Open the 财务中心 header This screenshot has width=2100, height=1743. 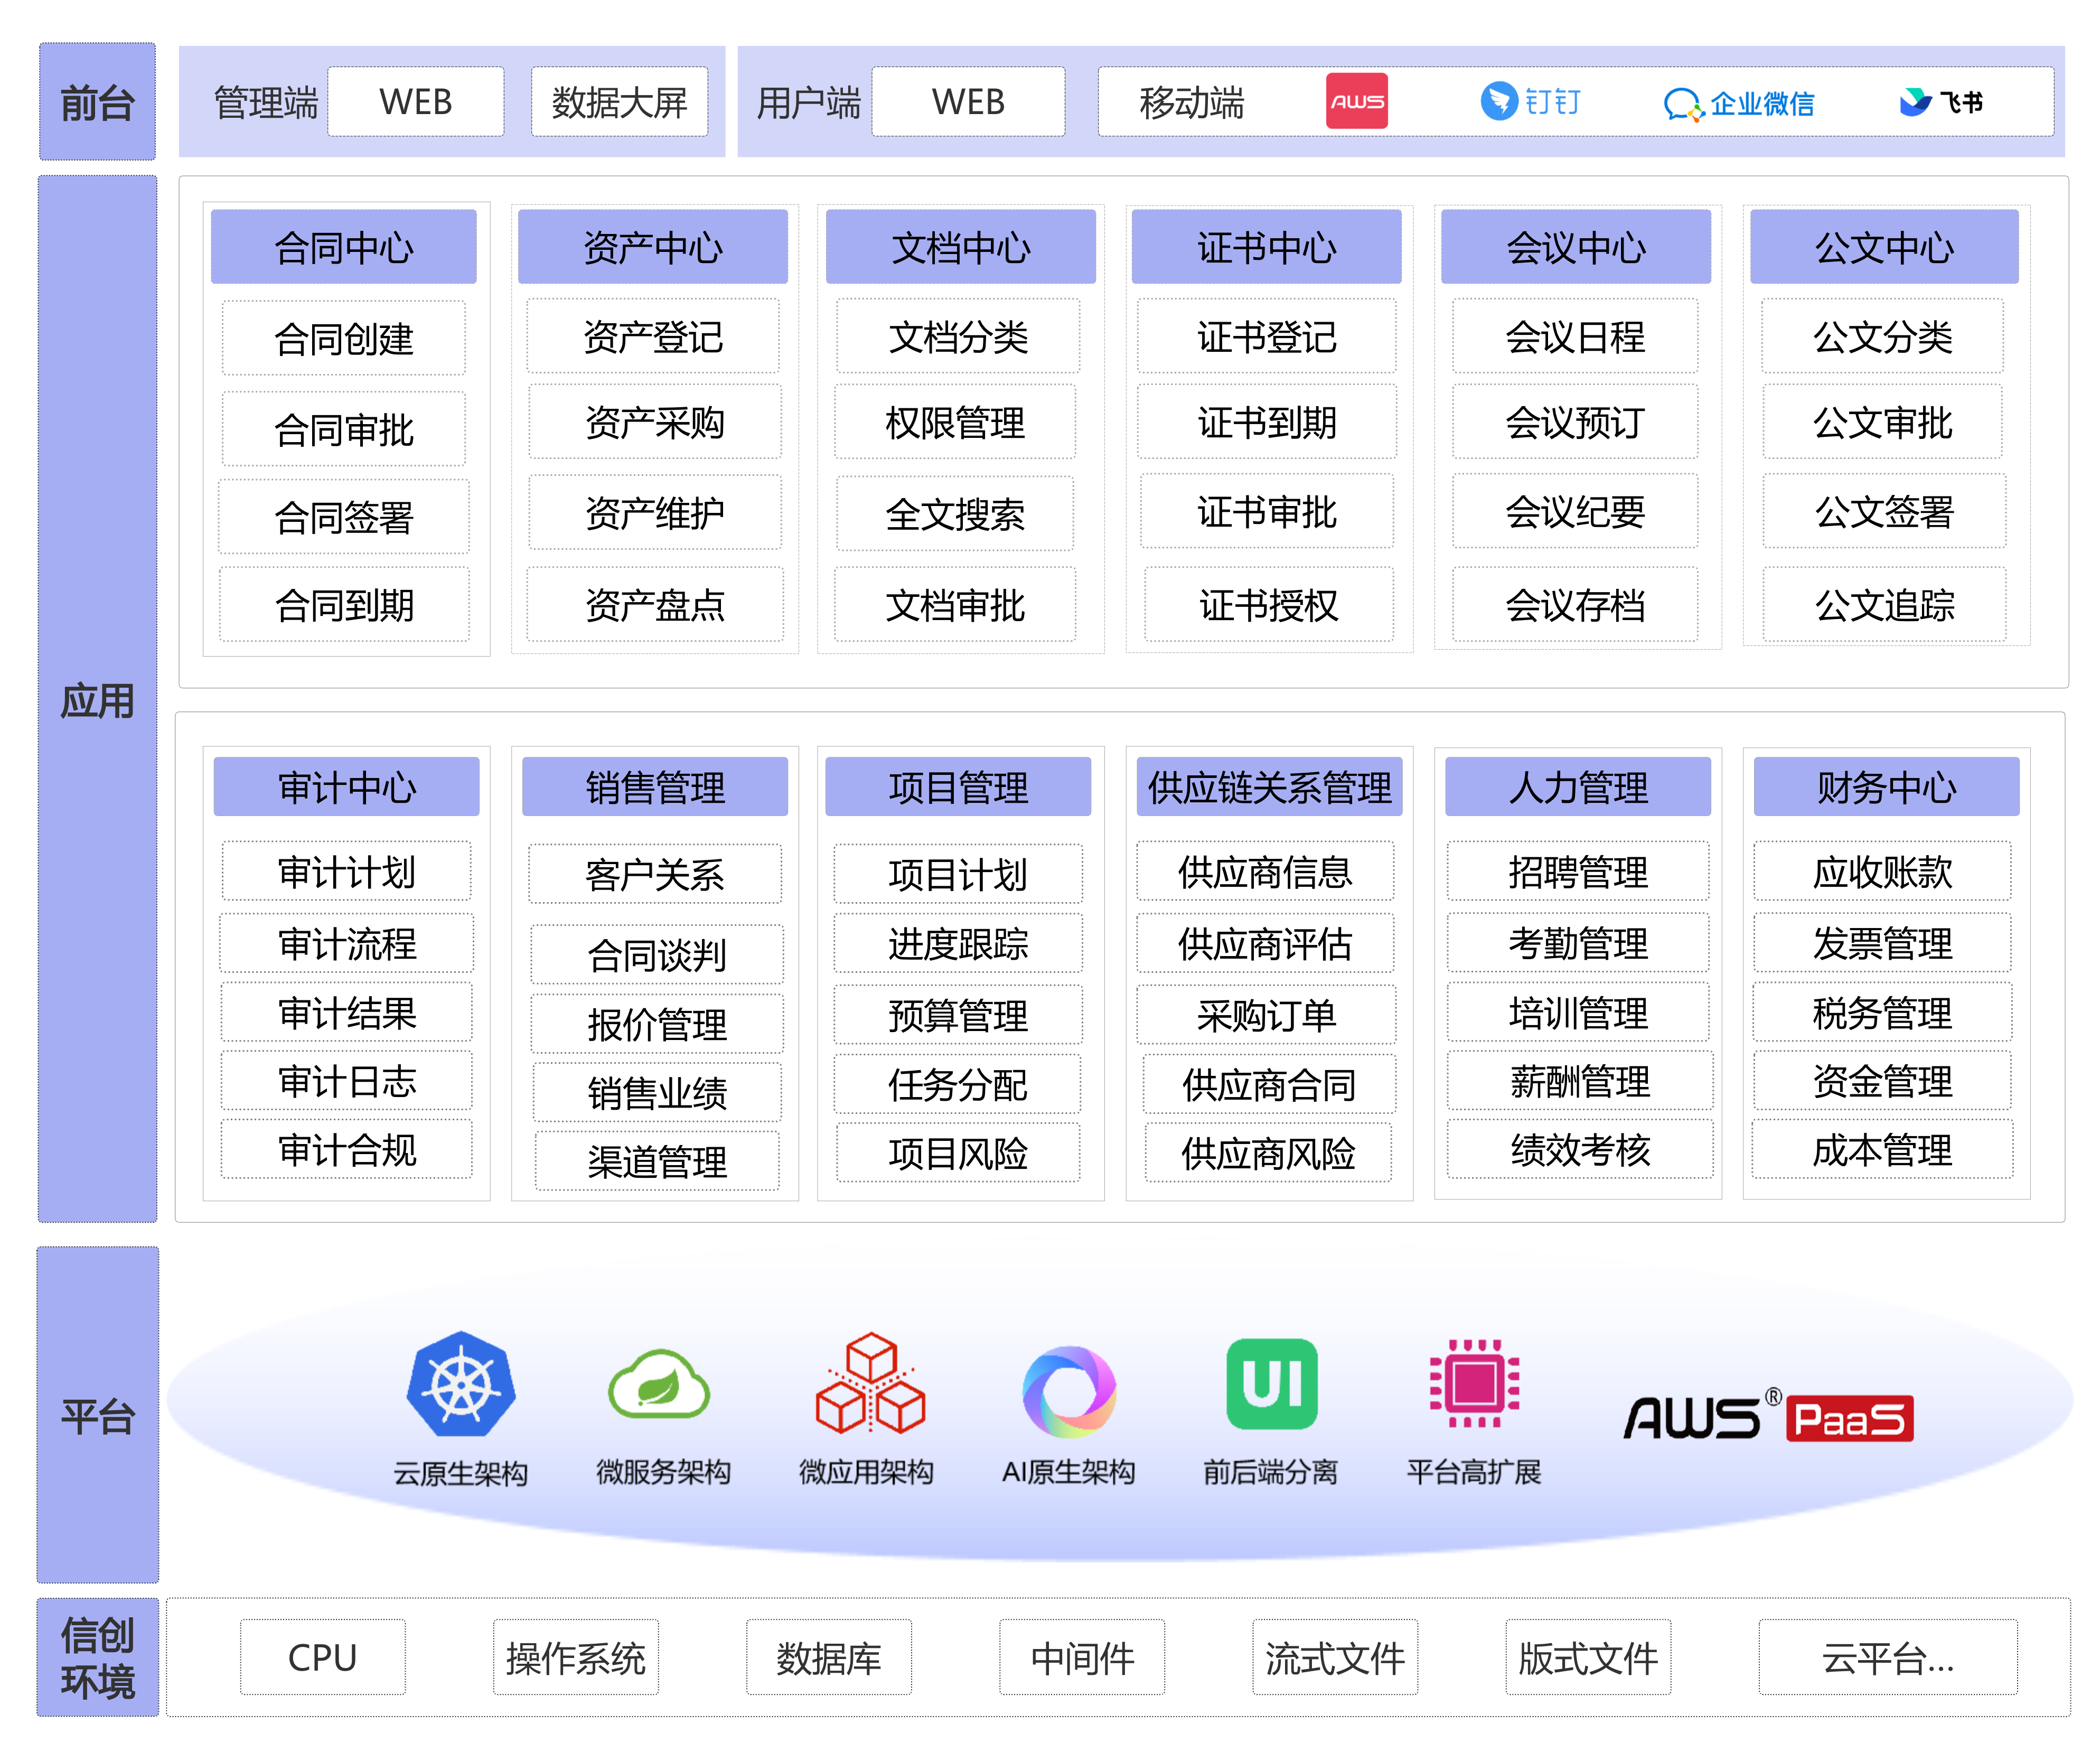(1886, 787)
